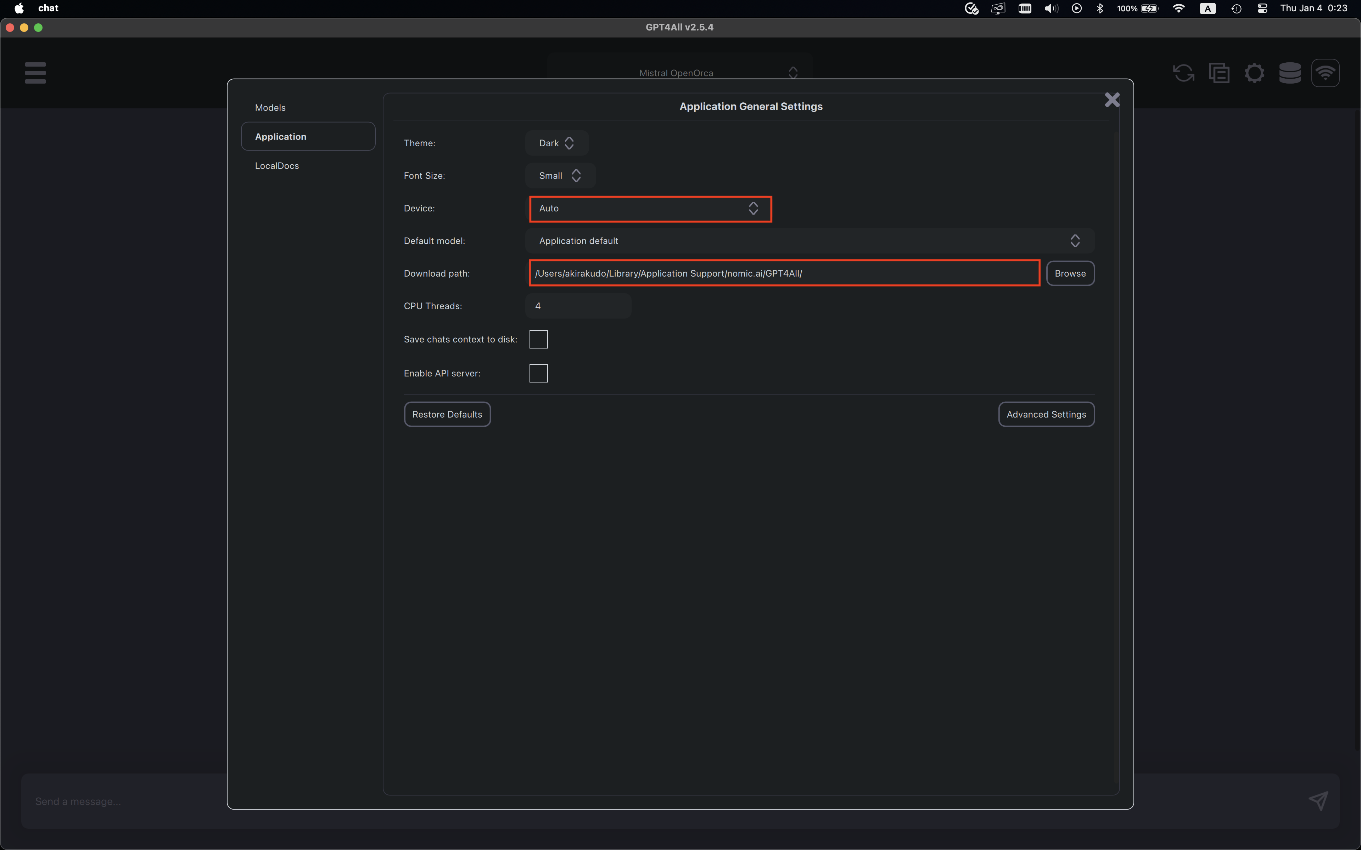Click the Bluetooth menu bar icon
The width and height of the screenshot is (1361, 850).
tap(1099, 8)
